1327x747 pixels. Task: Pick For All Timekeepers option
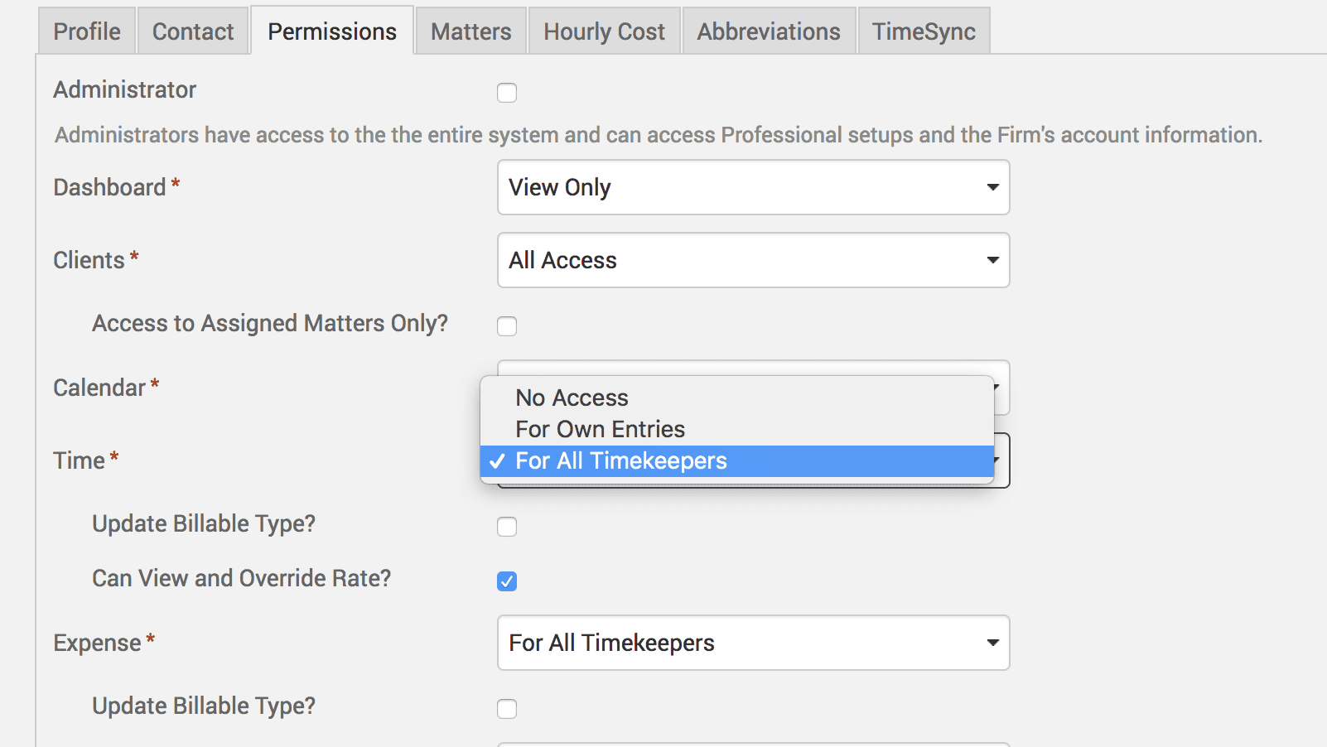click(621, 461)
